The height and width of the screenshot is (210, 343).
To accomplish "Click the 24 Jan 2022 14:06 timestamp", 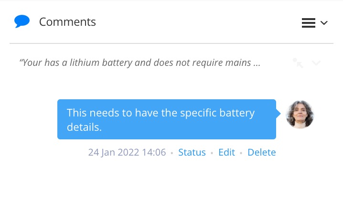I will tap(127, 152).
